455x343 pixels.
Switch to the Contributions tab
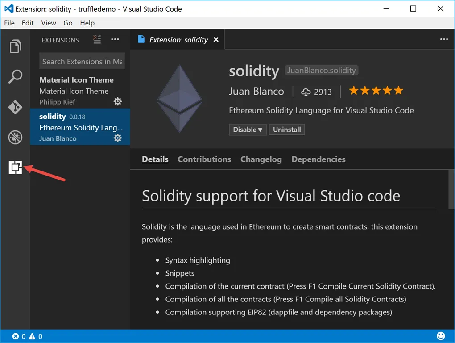click(204, 159)
